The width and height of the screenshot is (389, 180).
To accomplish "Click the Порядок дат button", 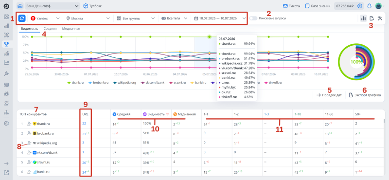I will (329, 95).
